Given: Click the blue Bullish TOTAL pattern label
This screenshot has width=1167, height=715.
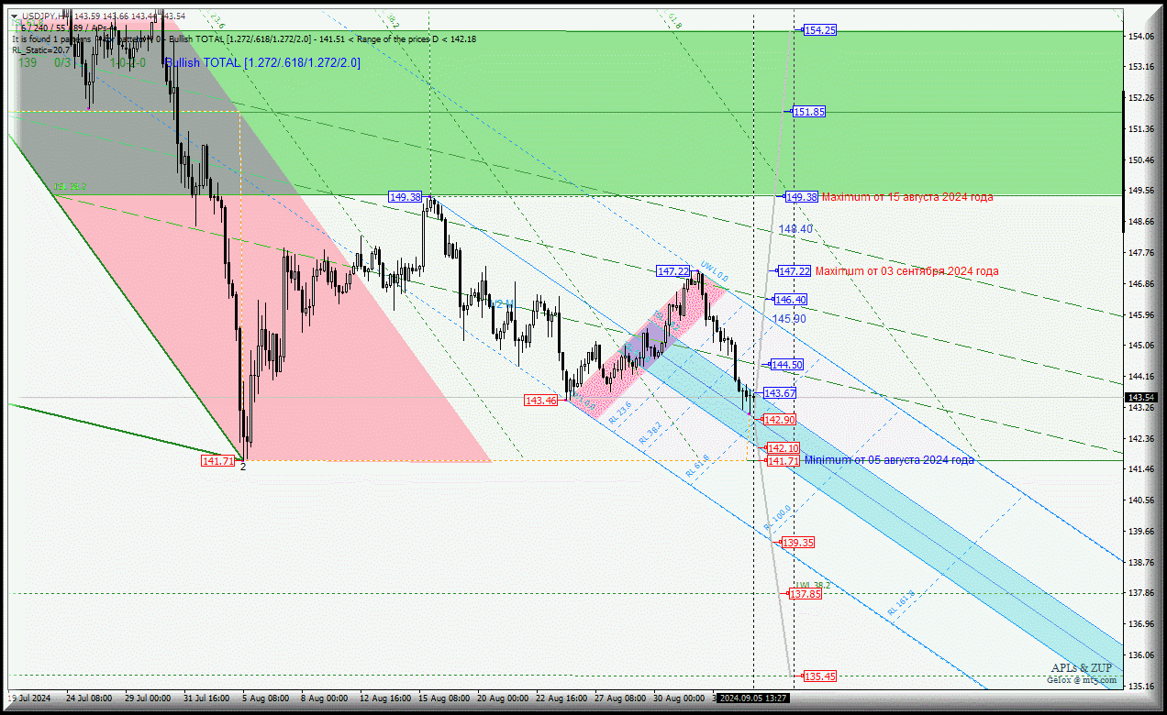Looking at the screenshot, I should pyautogui.click(x=262, y=62).
